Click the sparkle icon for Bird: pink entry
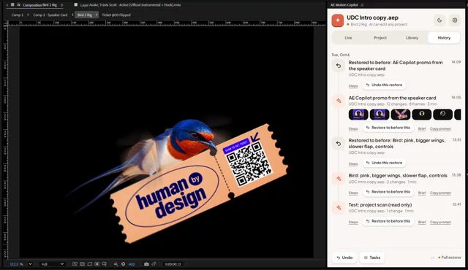The width and height of the screenshot is (468, 270). click(x=339, y=179)
